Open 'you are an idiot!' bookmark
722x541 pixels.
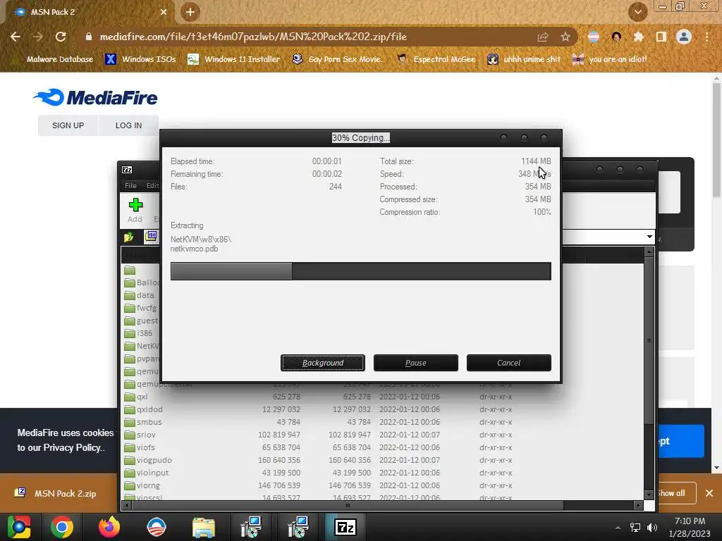point(610,59)
